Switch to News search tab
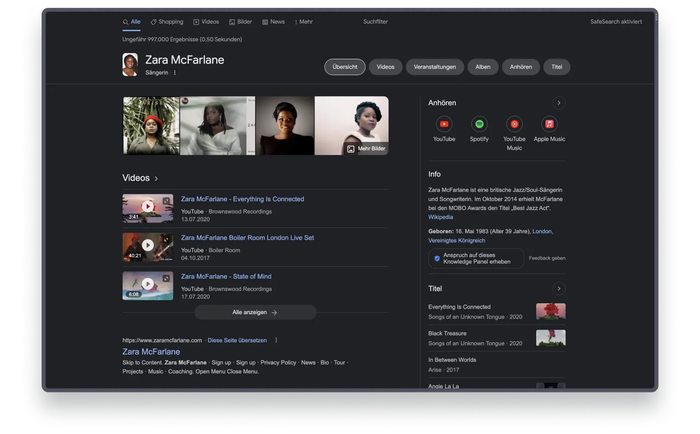700x434 pixels. tap(273, 22)
